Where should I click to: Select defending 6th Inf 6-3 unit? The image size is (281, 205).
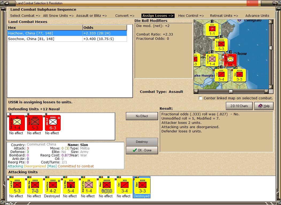pyautogui.click(x=53, y=123)
